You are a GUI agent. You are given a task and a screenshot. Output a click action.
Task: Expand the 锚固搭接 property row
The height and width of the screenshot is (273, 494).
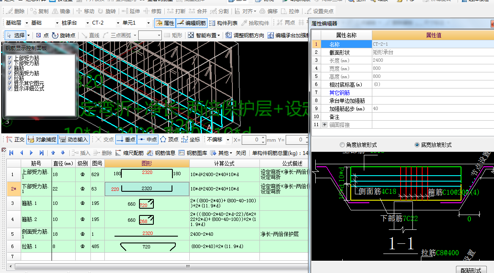pos(325,125)
